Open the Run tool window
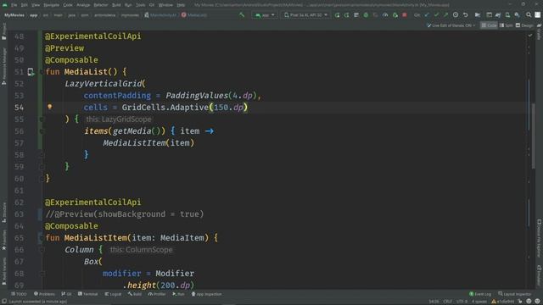Viewport: 543px width, 305px height. point(179,294)
